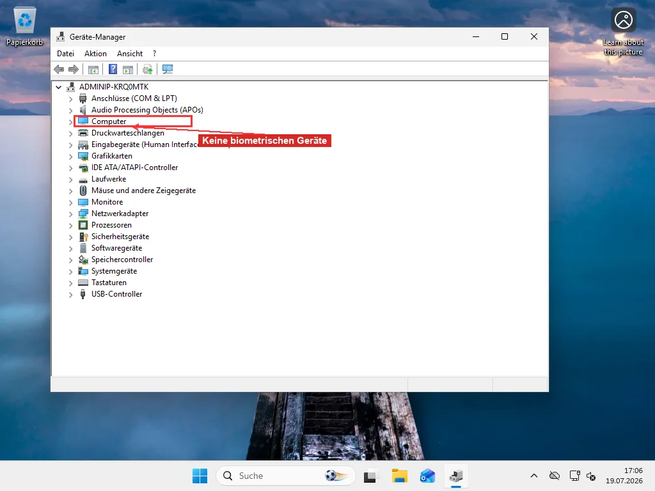This screenshot has width=655, height=491.
Task: Open File Explorer from the taskbar
Action: 399,476
